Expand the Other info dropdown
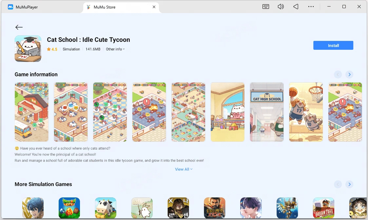 [115, 49]
